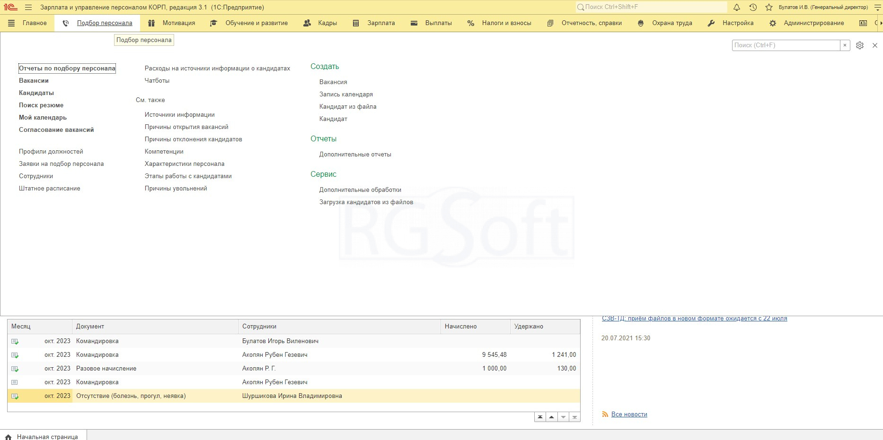Move down one record arrow button

(x=563, y=417)
